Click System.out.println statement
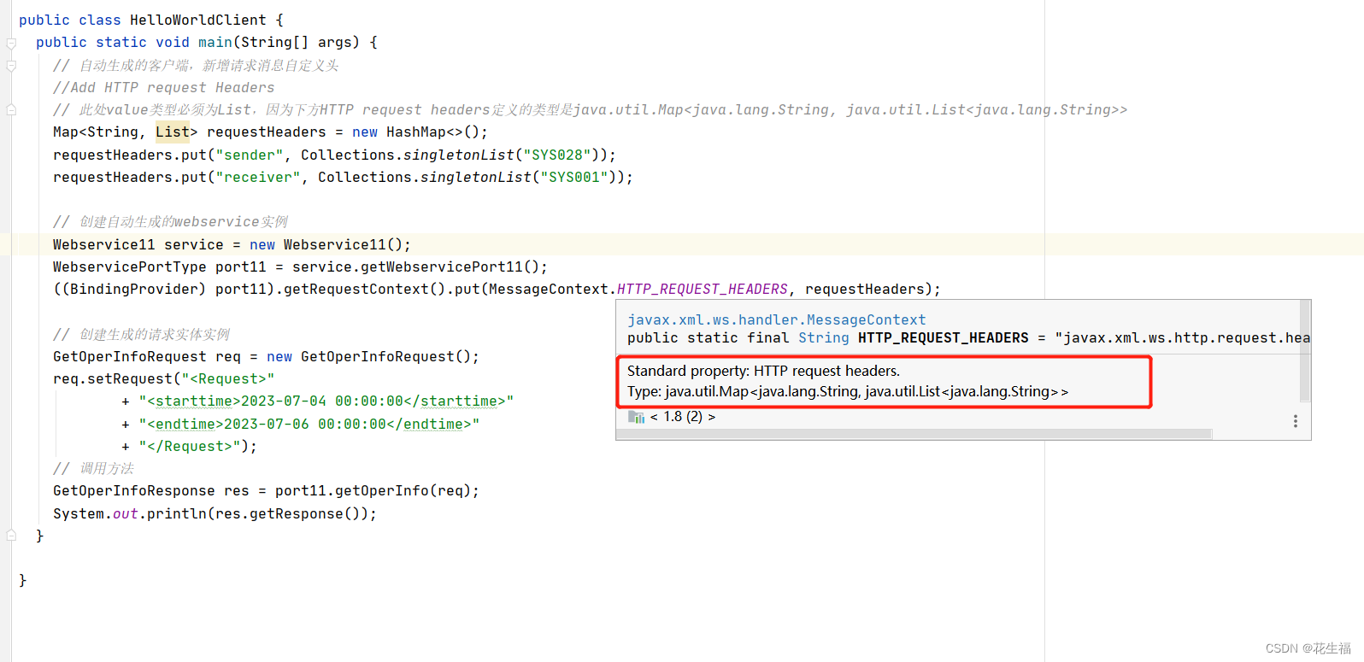Viewport: 1364px width, 662px height. point(215,513)
